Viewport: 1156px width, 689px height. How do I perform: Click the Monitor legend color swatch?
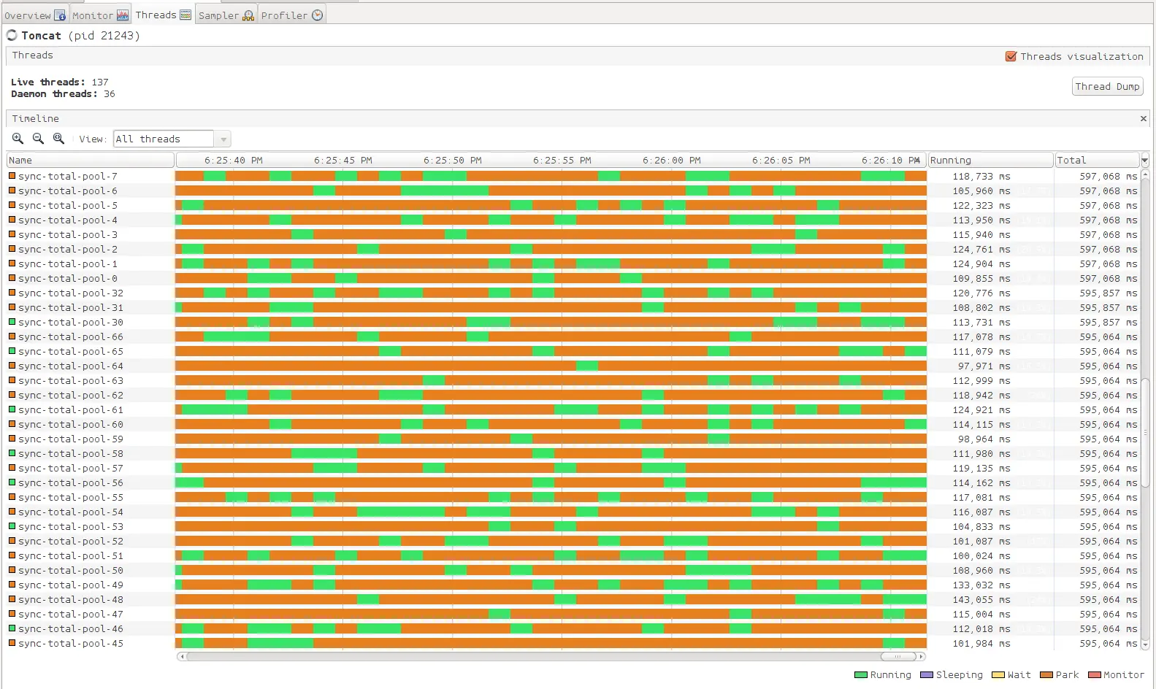click(1095, 674)
